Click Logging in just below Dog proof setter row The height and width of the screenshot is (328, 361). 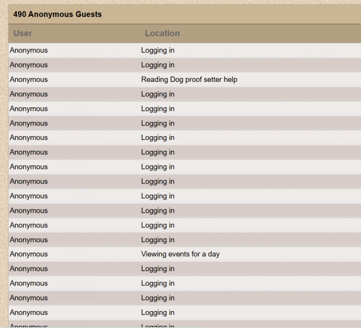point(158,94)
